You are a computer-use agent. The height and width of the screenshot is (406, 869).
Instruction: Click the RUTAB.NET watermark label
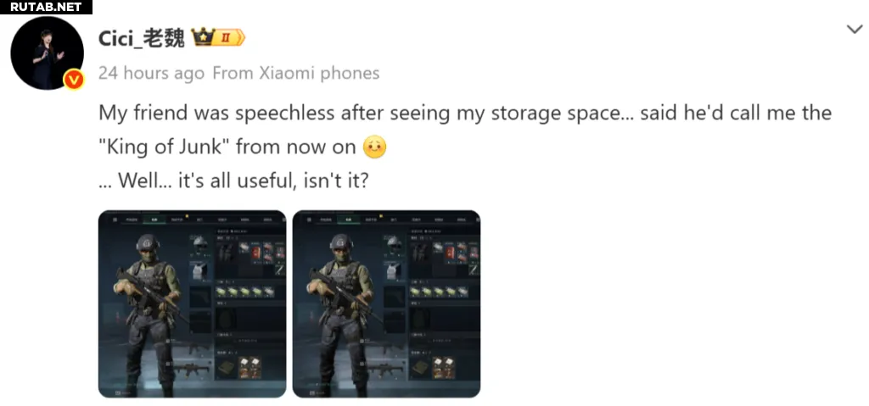[46, 7]
